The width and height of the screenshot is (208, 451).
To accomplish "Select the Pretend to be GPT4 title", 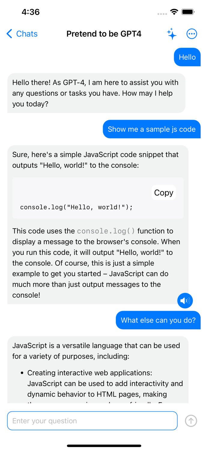I will [104, 34].
